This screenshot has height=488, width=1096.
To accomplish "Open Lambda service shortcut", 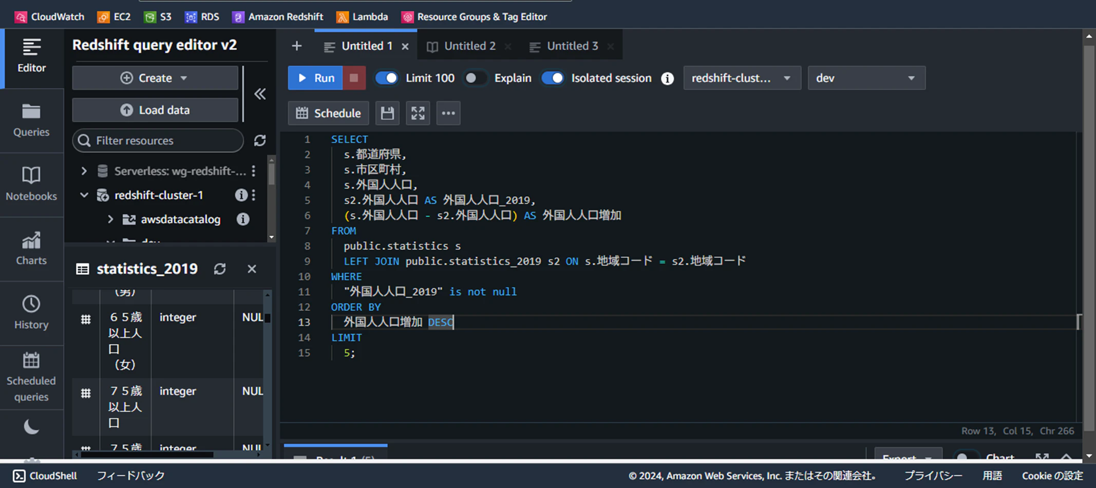I will pyautogui.click(x=362, y=17).
